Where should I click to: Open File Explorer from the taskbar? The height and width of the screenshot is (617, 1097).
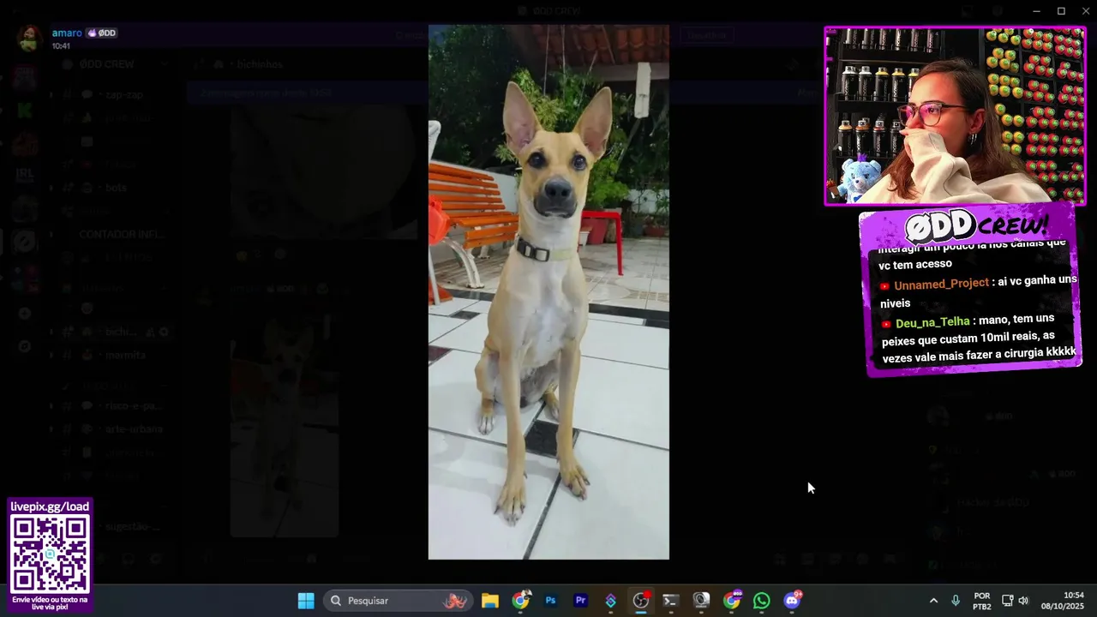coord(490,601)
